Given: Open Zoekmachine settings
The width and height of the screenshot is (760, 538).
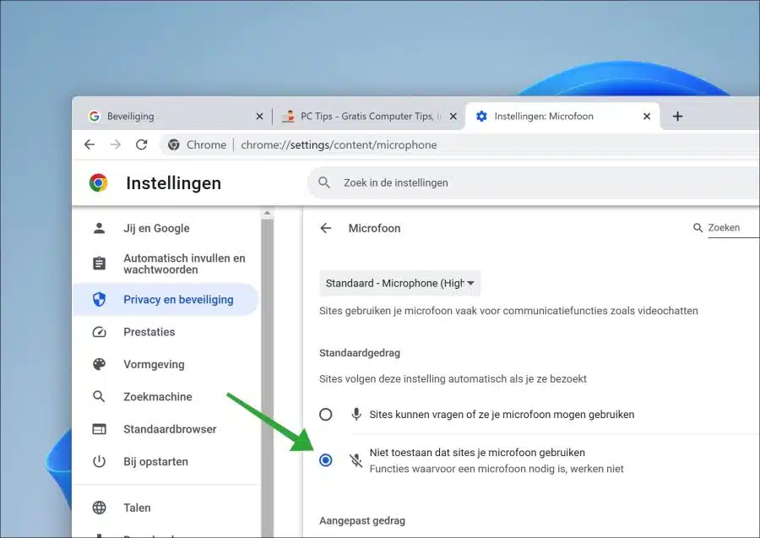Looking at the screenshot, I should (x=165, y=397).
